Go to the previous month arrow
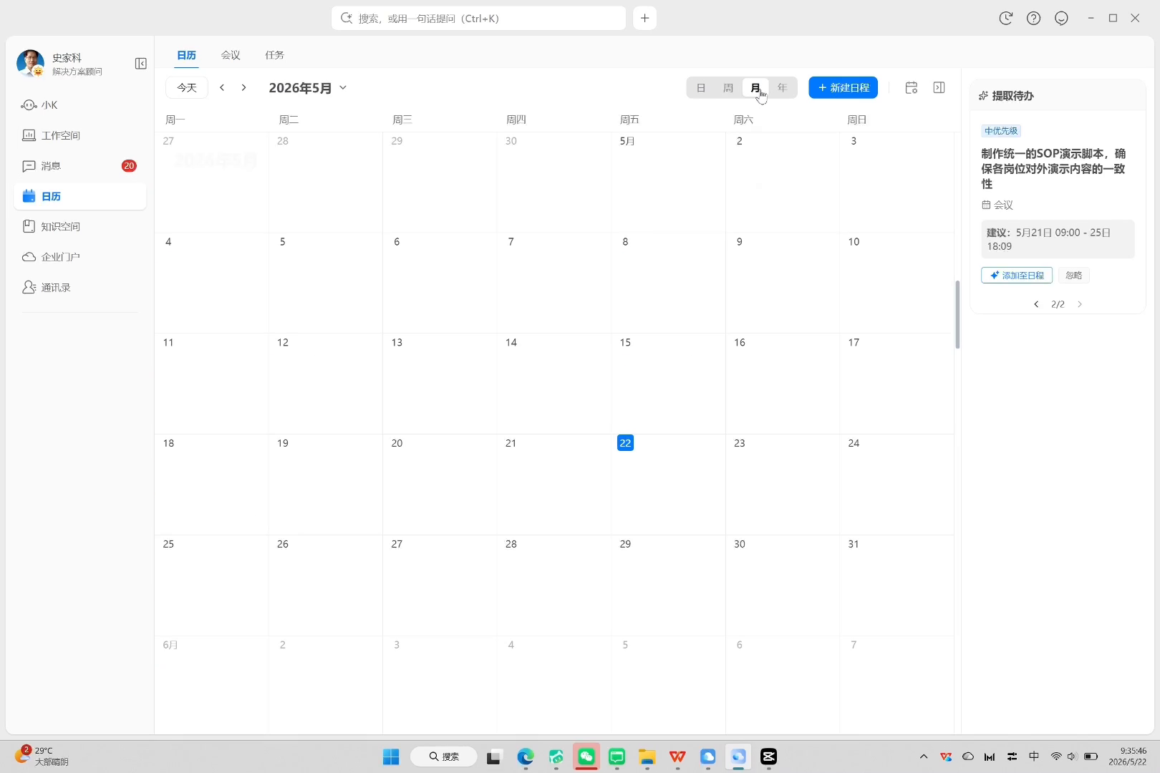The image size is (1160, 773). pos(222,87)
